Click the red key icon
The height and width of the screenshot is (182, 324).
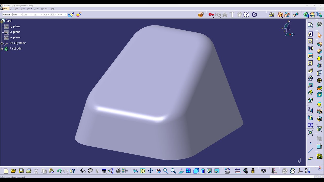211,15
